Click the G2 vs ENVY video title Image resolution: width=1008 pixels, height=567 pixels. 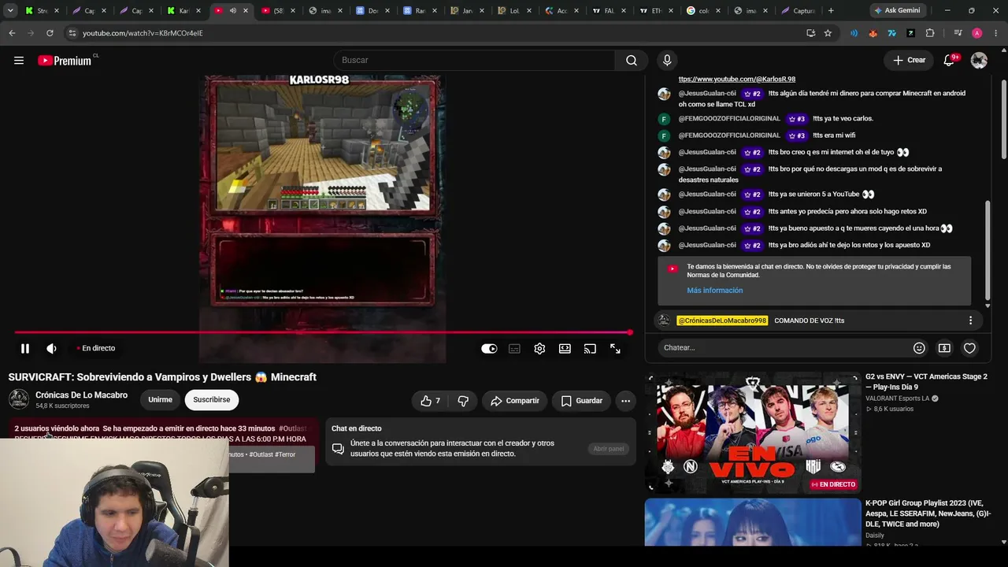tap(926, 381)
